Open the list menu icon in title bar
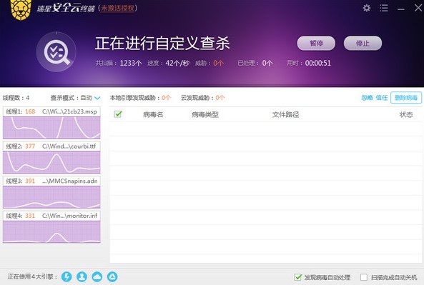Image resolution: width=424 pixels, height=285 pixels. (x=383, y=8)
